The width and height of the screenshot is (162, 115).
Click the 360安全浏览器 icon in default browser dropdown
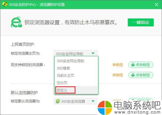58,101
